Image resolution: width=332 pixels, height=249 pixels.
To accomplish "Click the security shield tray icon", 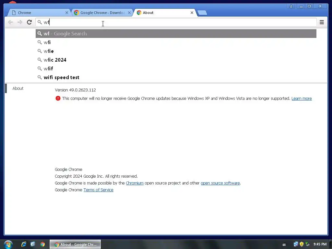I will pyautogui.click(x=302, y=244).
